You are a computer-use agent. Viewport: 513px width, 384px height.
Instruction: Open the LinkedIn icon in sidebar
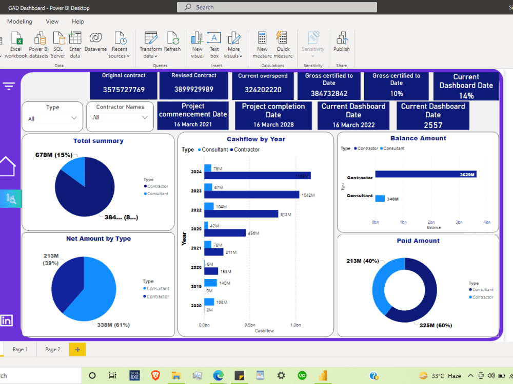(7, 321)
